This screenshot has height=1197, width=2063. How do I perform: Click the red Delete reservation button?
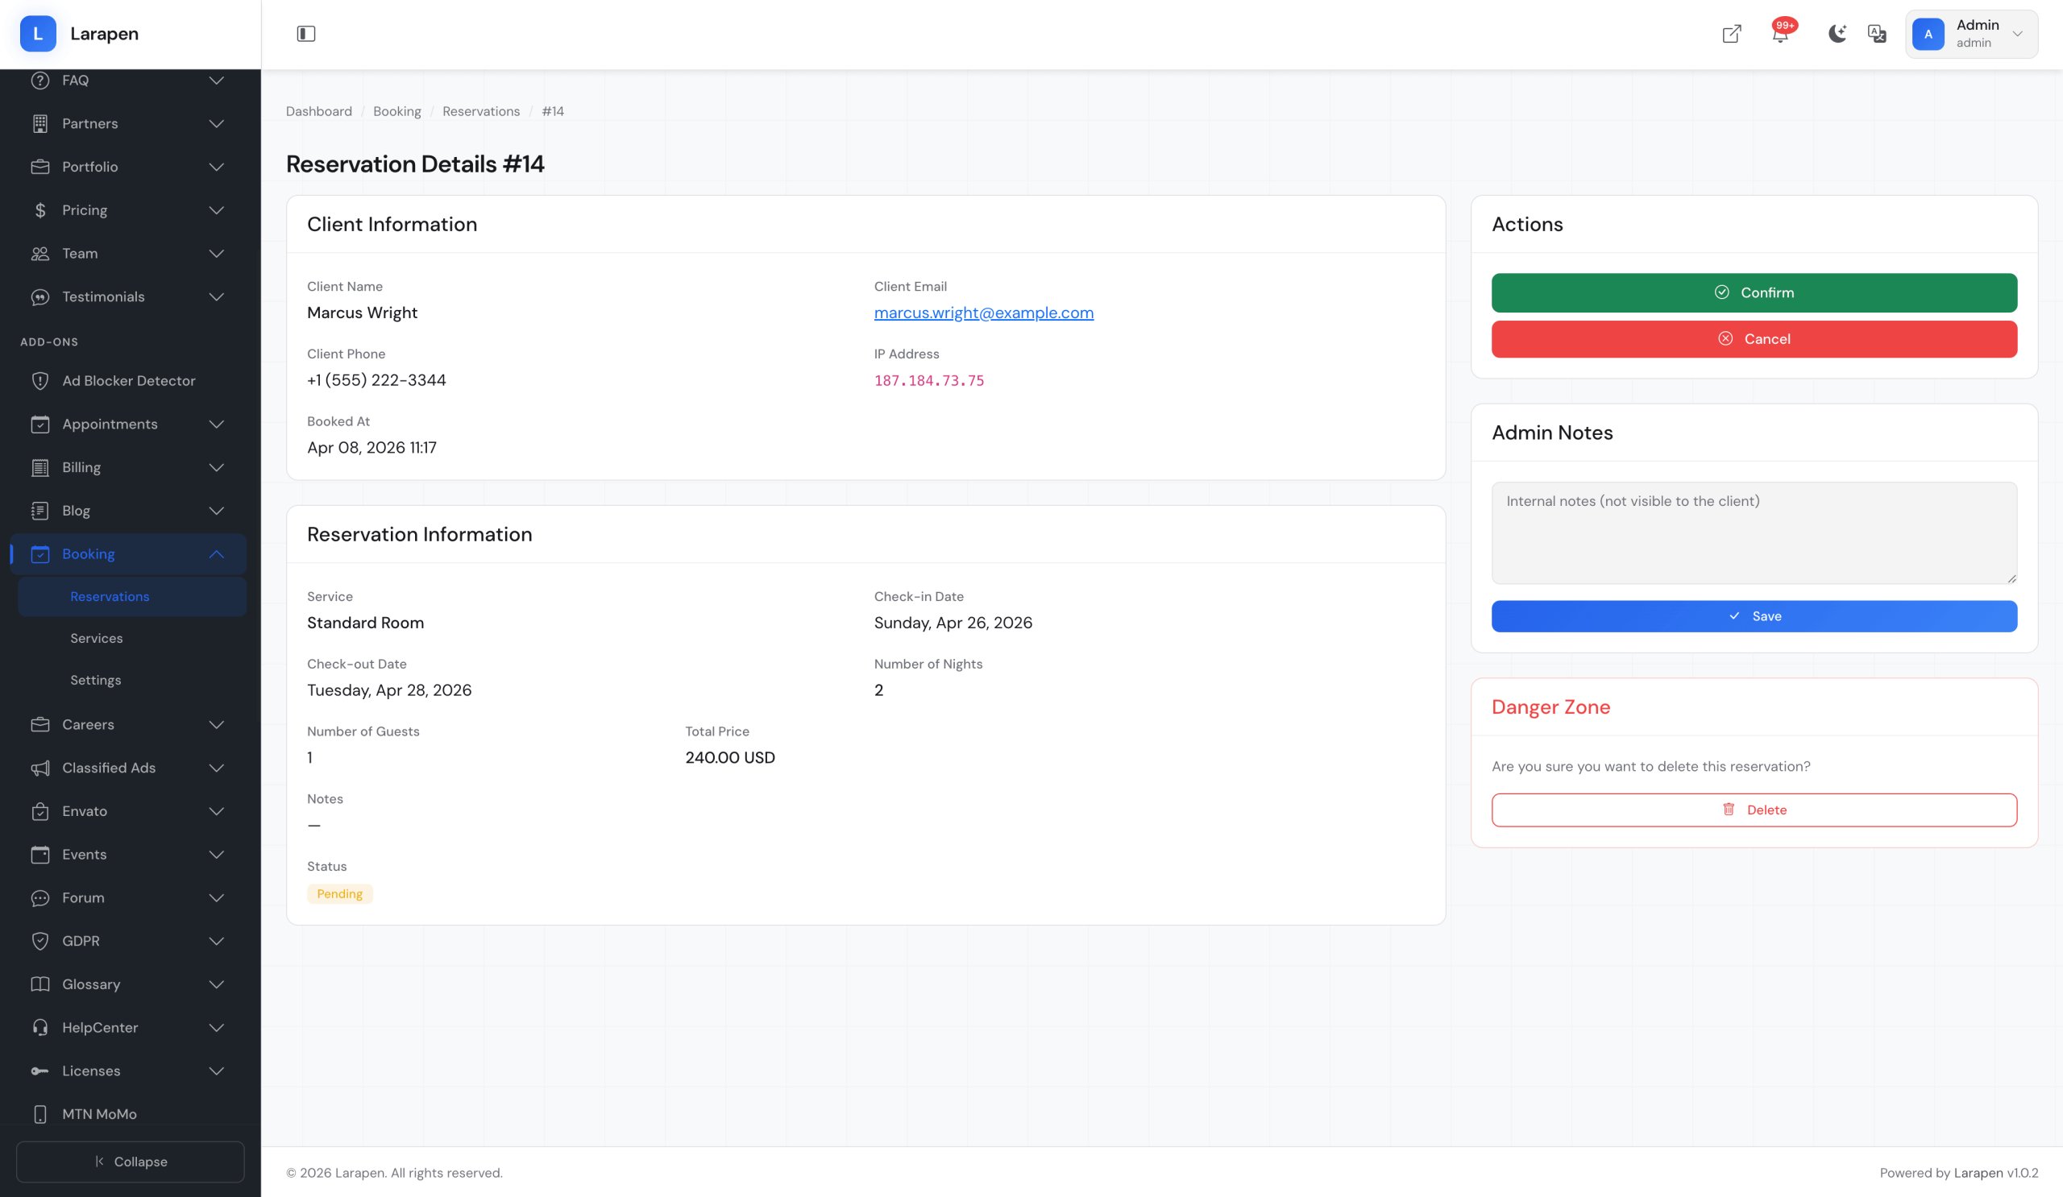pos(1754,810)
